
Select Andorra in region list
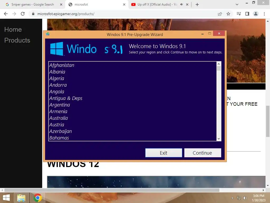(x=132, y=85)
